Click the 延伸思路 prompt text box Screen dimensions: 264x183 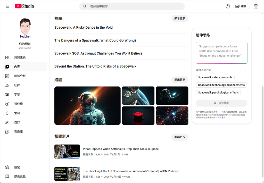tap(221, 53)
